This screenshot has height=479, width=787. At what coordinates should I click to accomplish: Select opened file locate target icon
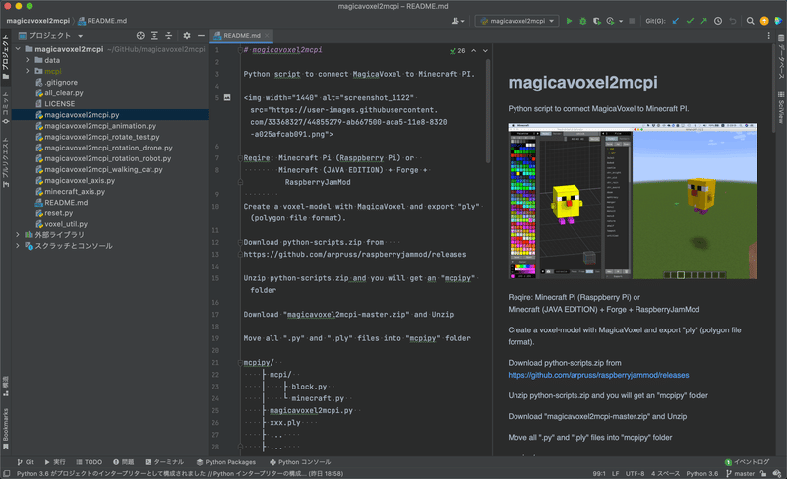141,35
